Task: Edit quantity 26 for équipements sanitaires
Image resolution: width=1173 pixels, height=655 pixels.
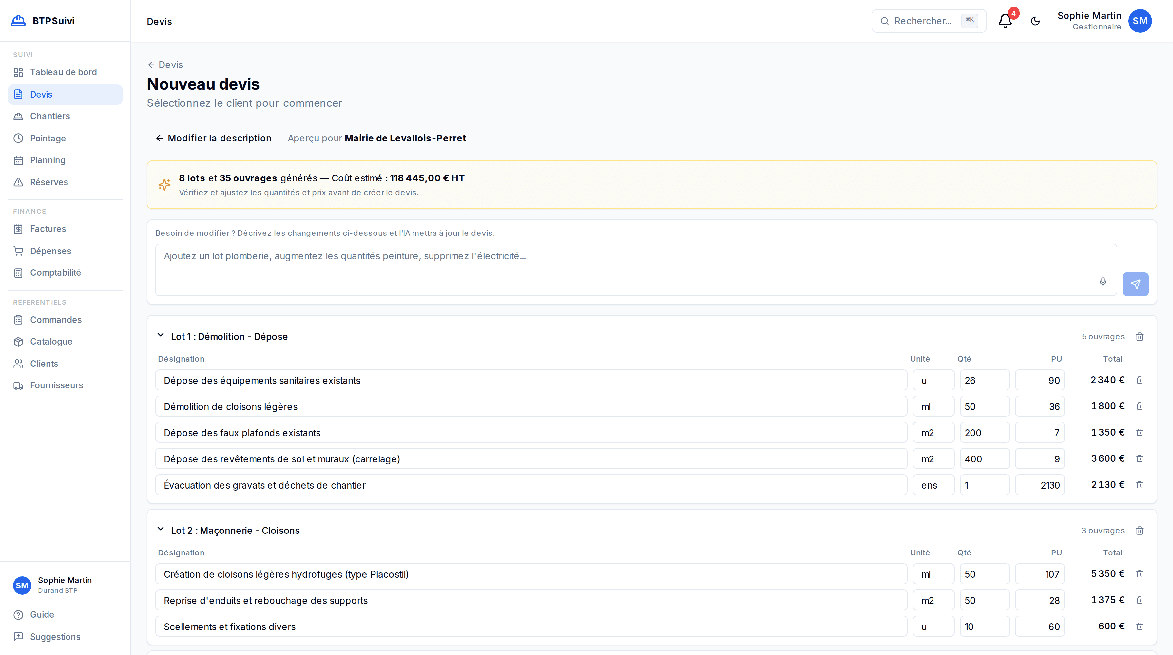Action: (985, 380)
